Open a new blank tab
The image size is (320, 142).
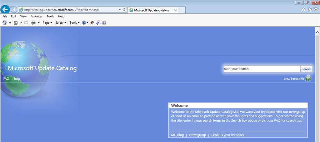pyautogui.click(x=182, y=10)
